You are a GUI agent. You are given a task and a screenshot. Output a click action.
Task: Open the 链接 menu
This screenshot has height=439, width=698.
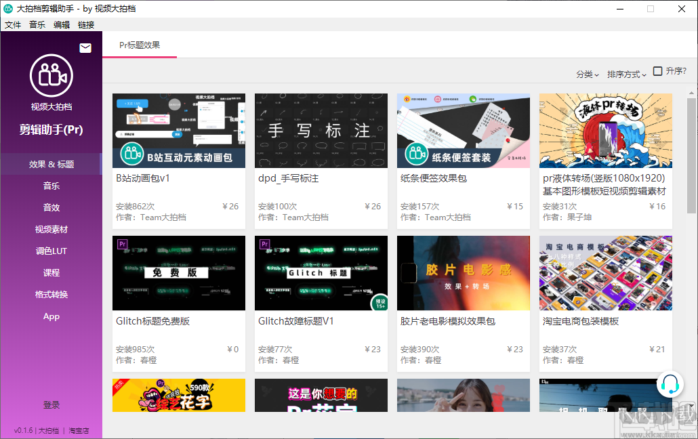[86, 24]
